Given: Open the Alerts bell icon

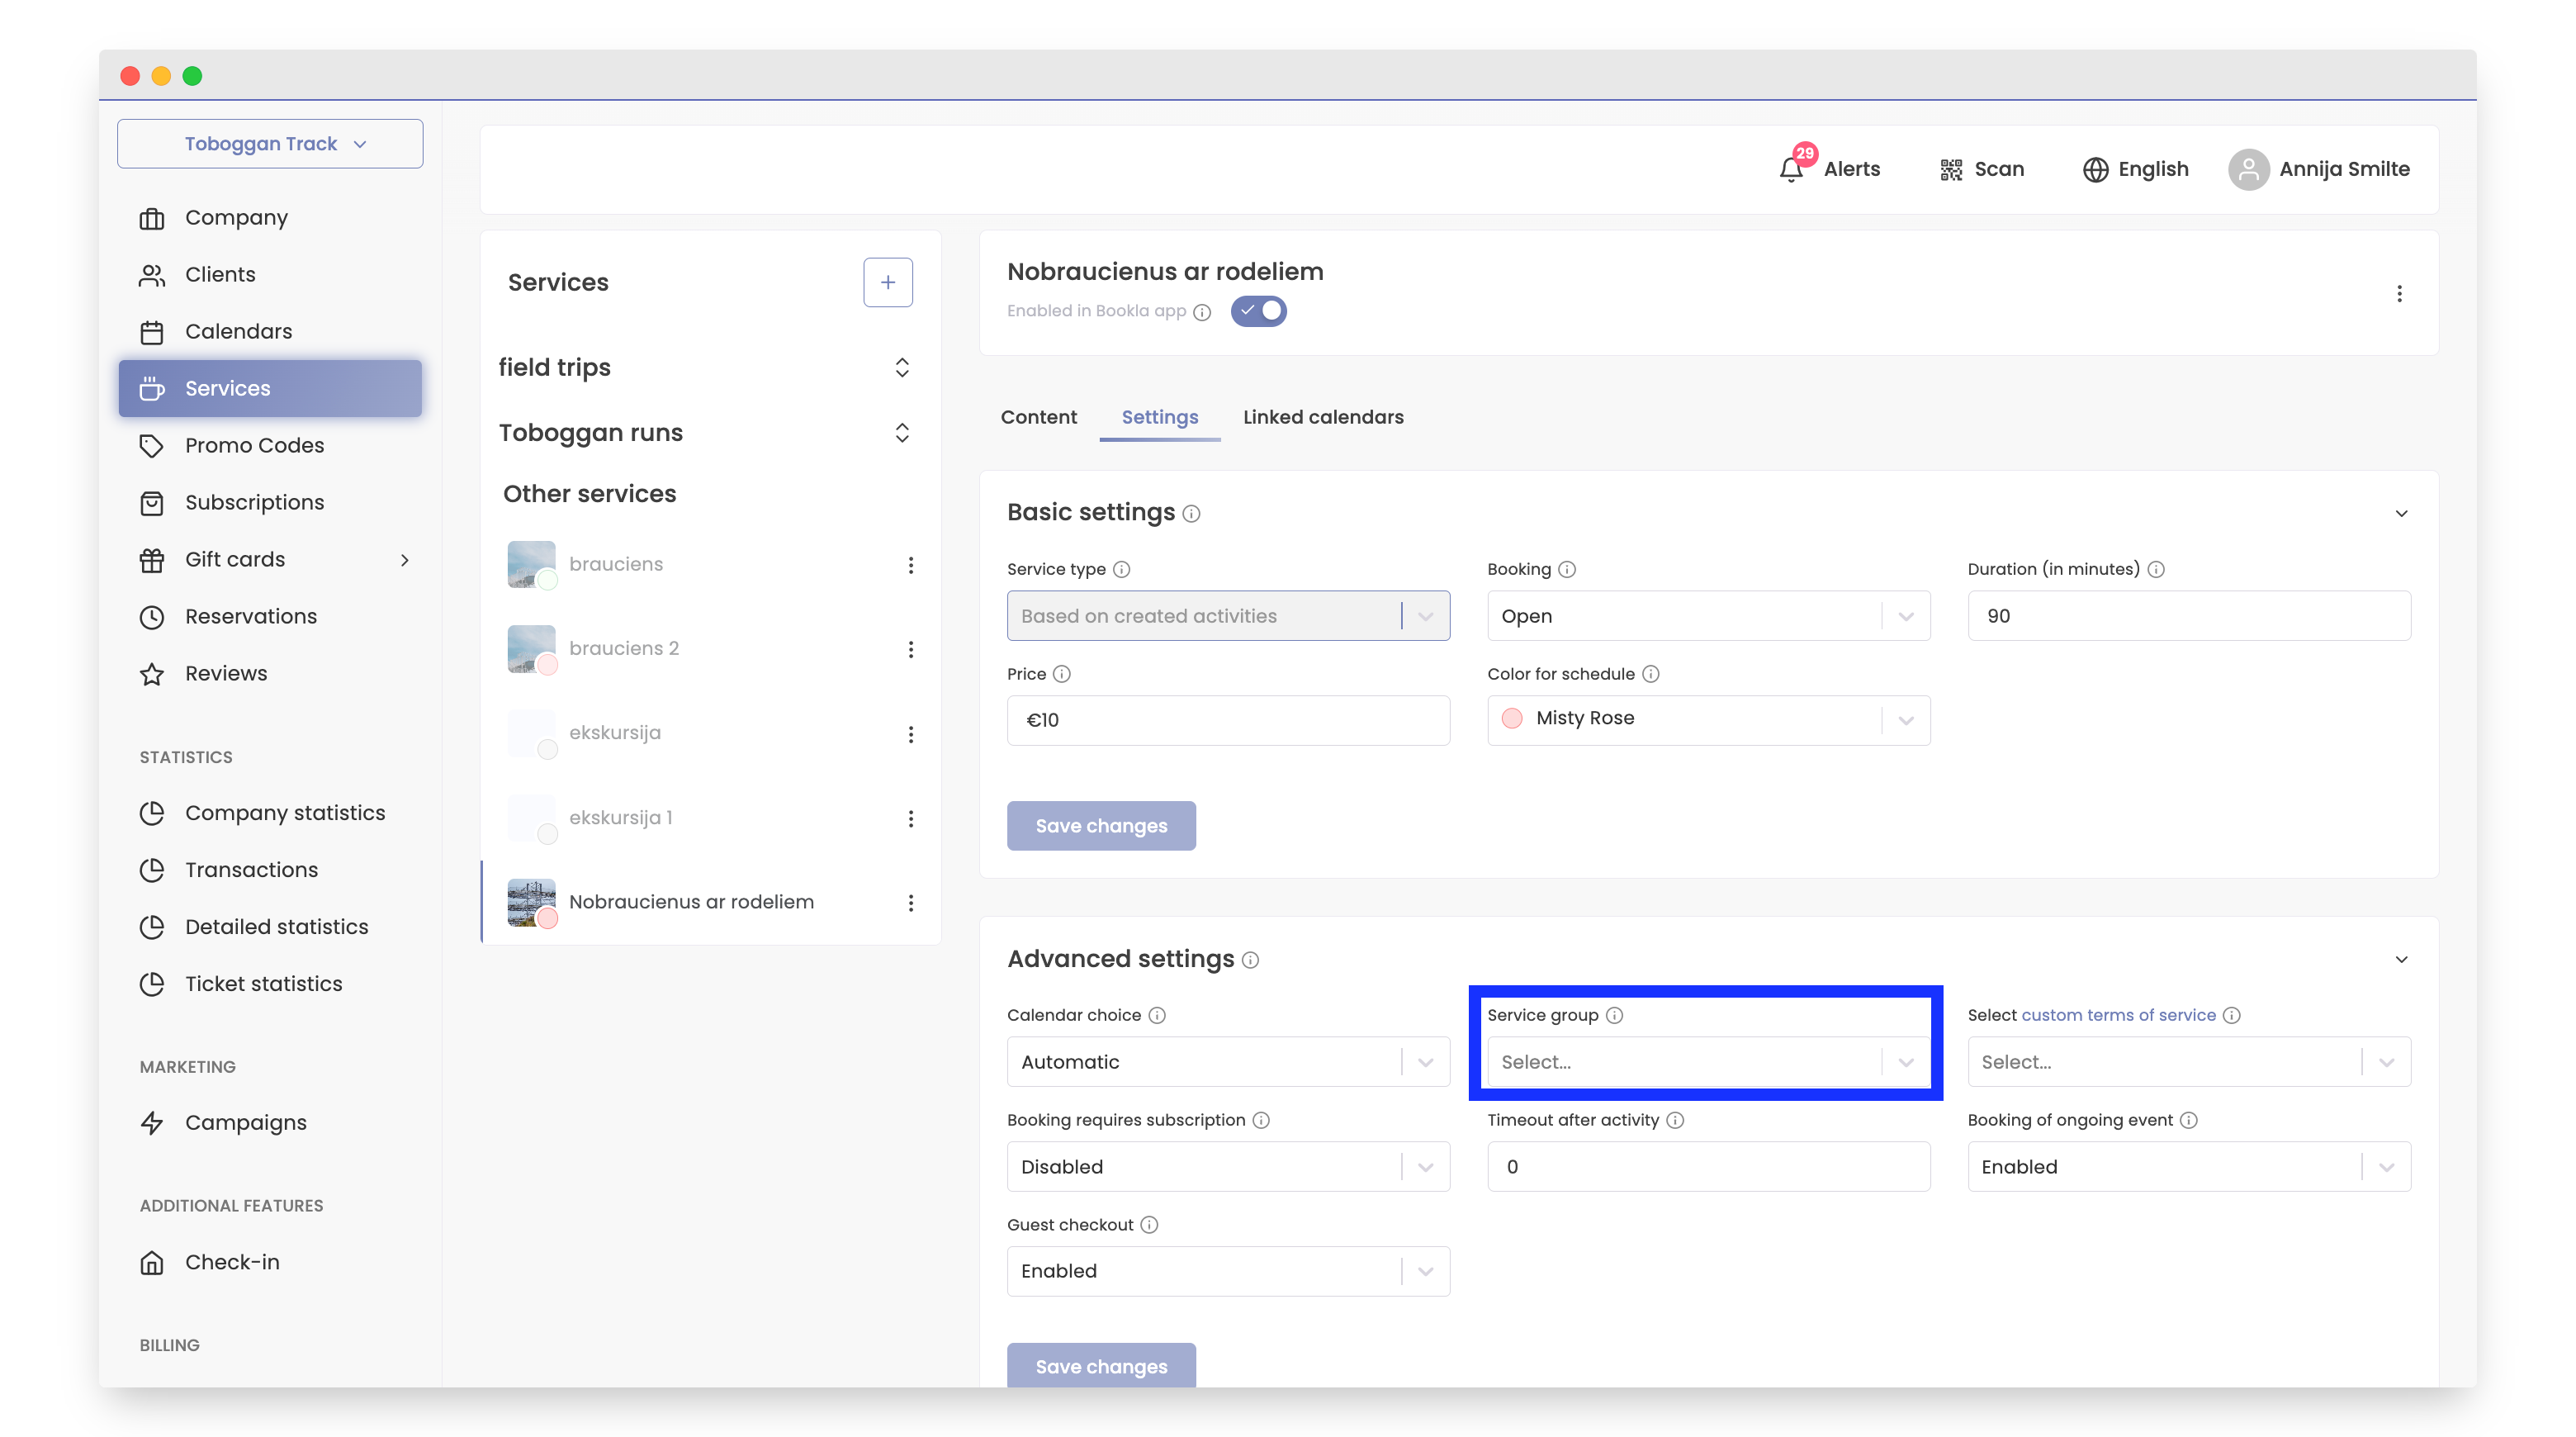Looking at the screenshot, I should pyautogui.click(x=1791, y=169).
